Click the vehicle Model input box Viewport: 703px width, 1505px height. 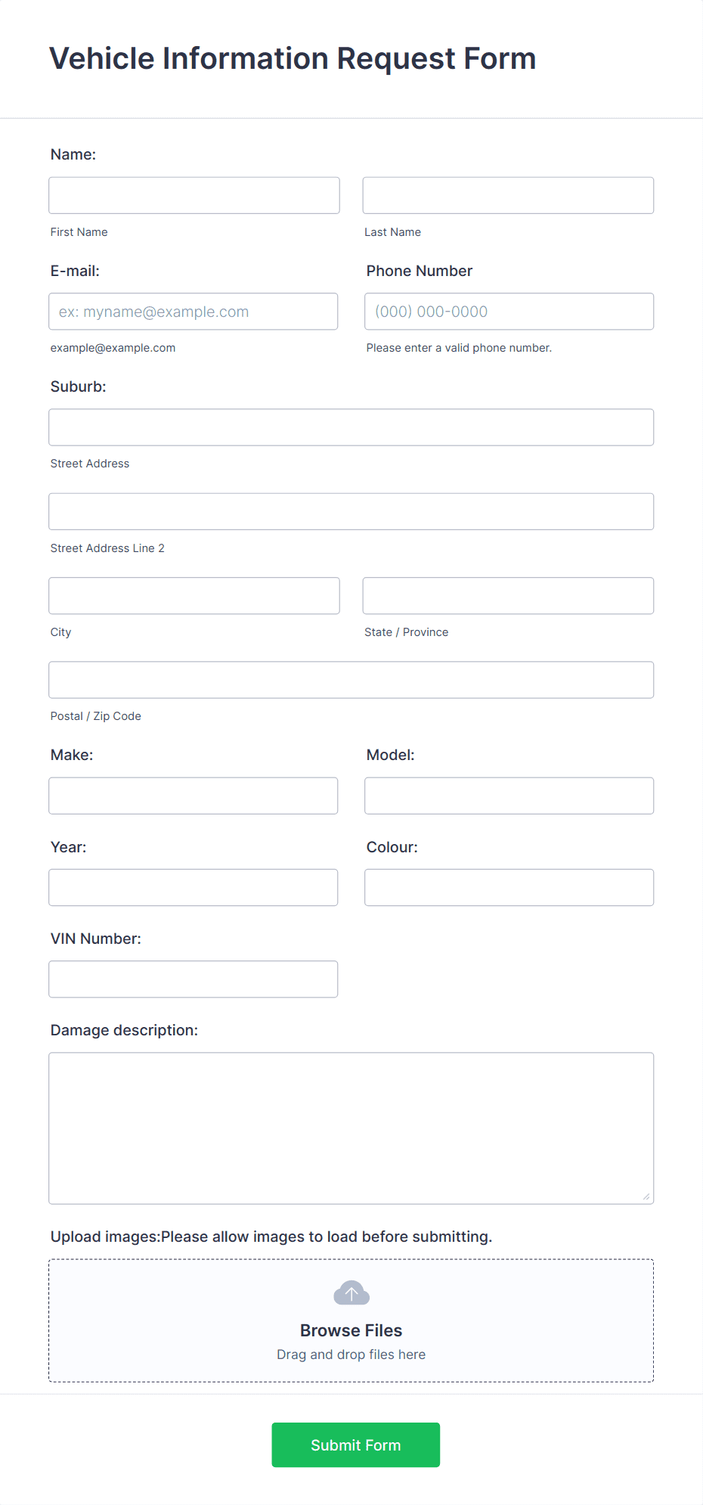coord(509,796)
